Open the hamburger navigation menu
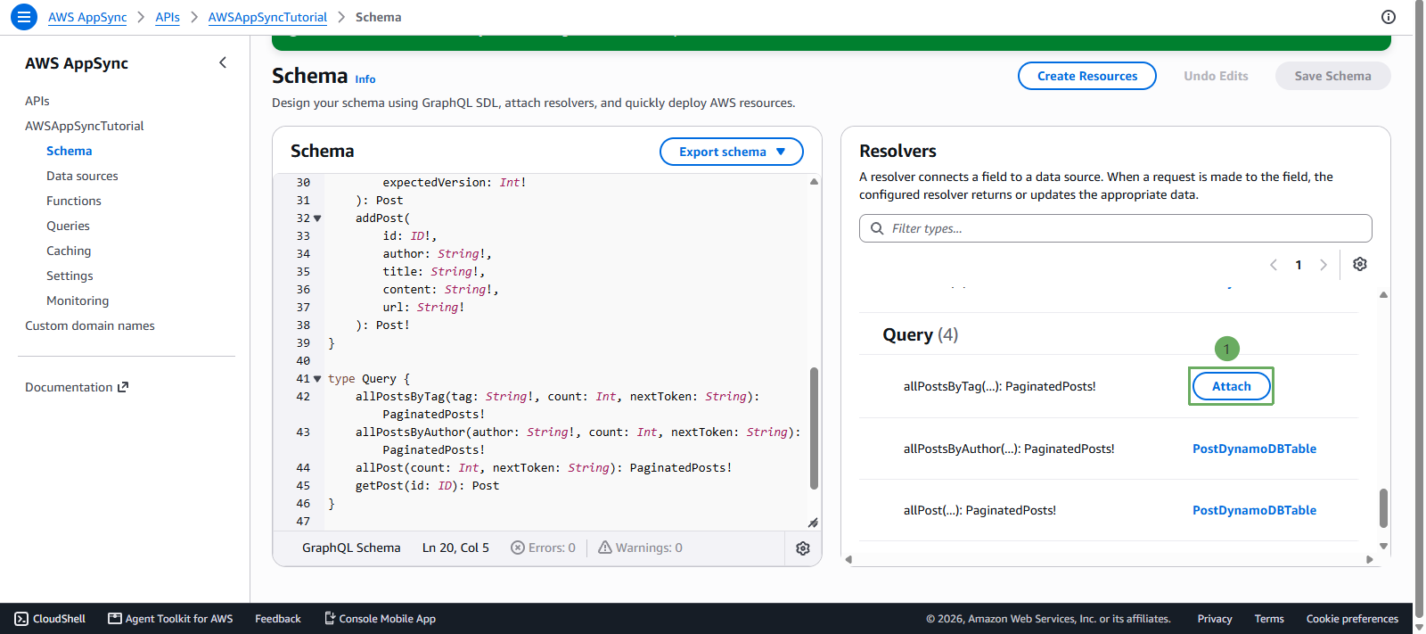The height and width of the screenshot is (634, 1426). pos(24,17)
